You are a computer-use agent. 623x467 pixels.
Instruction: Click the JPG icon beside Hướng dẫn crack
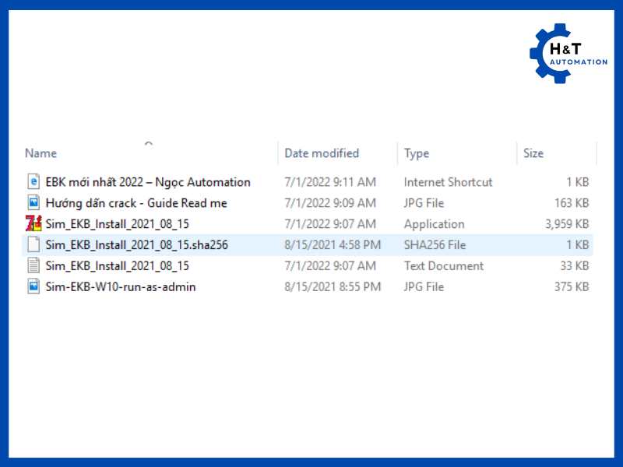[x=33, y=203]
